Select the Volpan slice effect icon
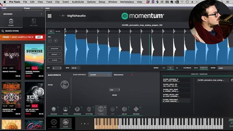The height and width of the screenshot is (131, 233). pos(54,109)
